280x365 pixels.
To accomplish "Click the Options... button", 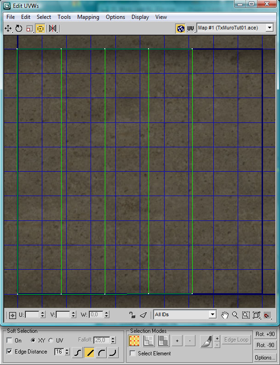I will click(265, 357).
